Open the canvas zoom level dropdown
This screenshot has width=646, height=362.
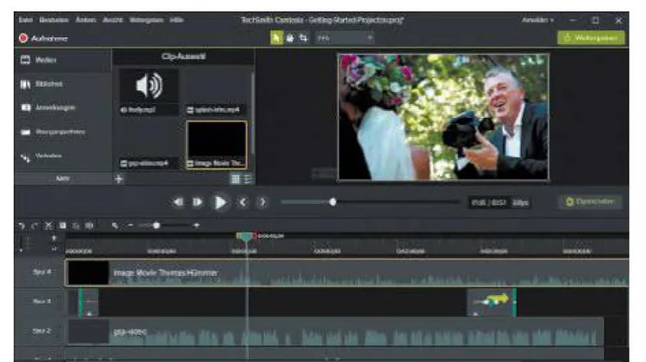click(x=345, y=38)
